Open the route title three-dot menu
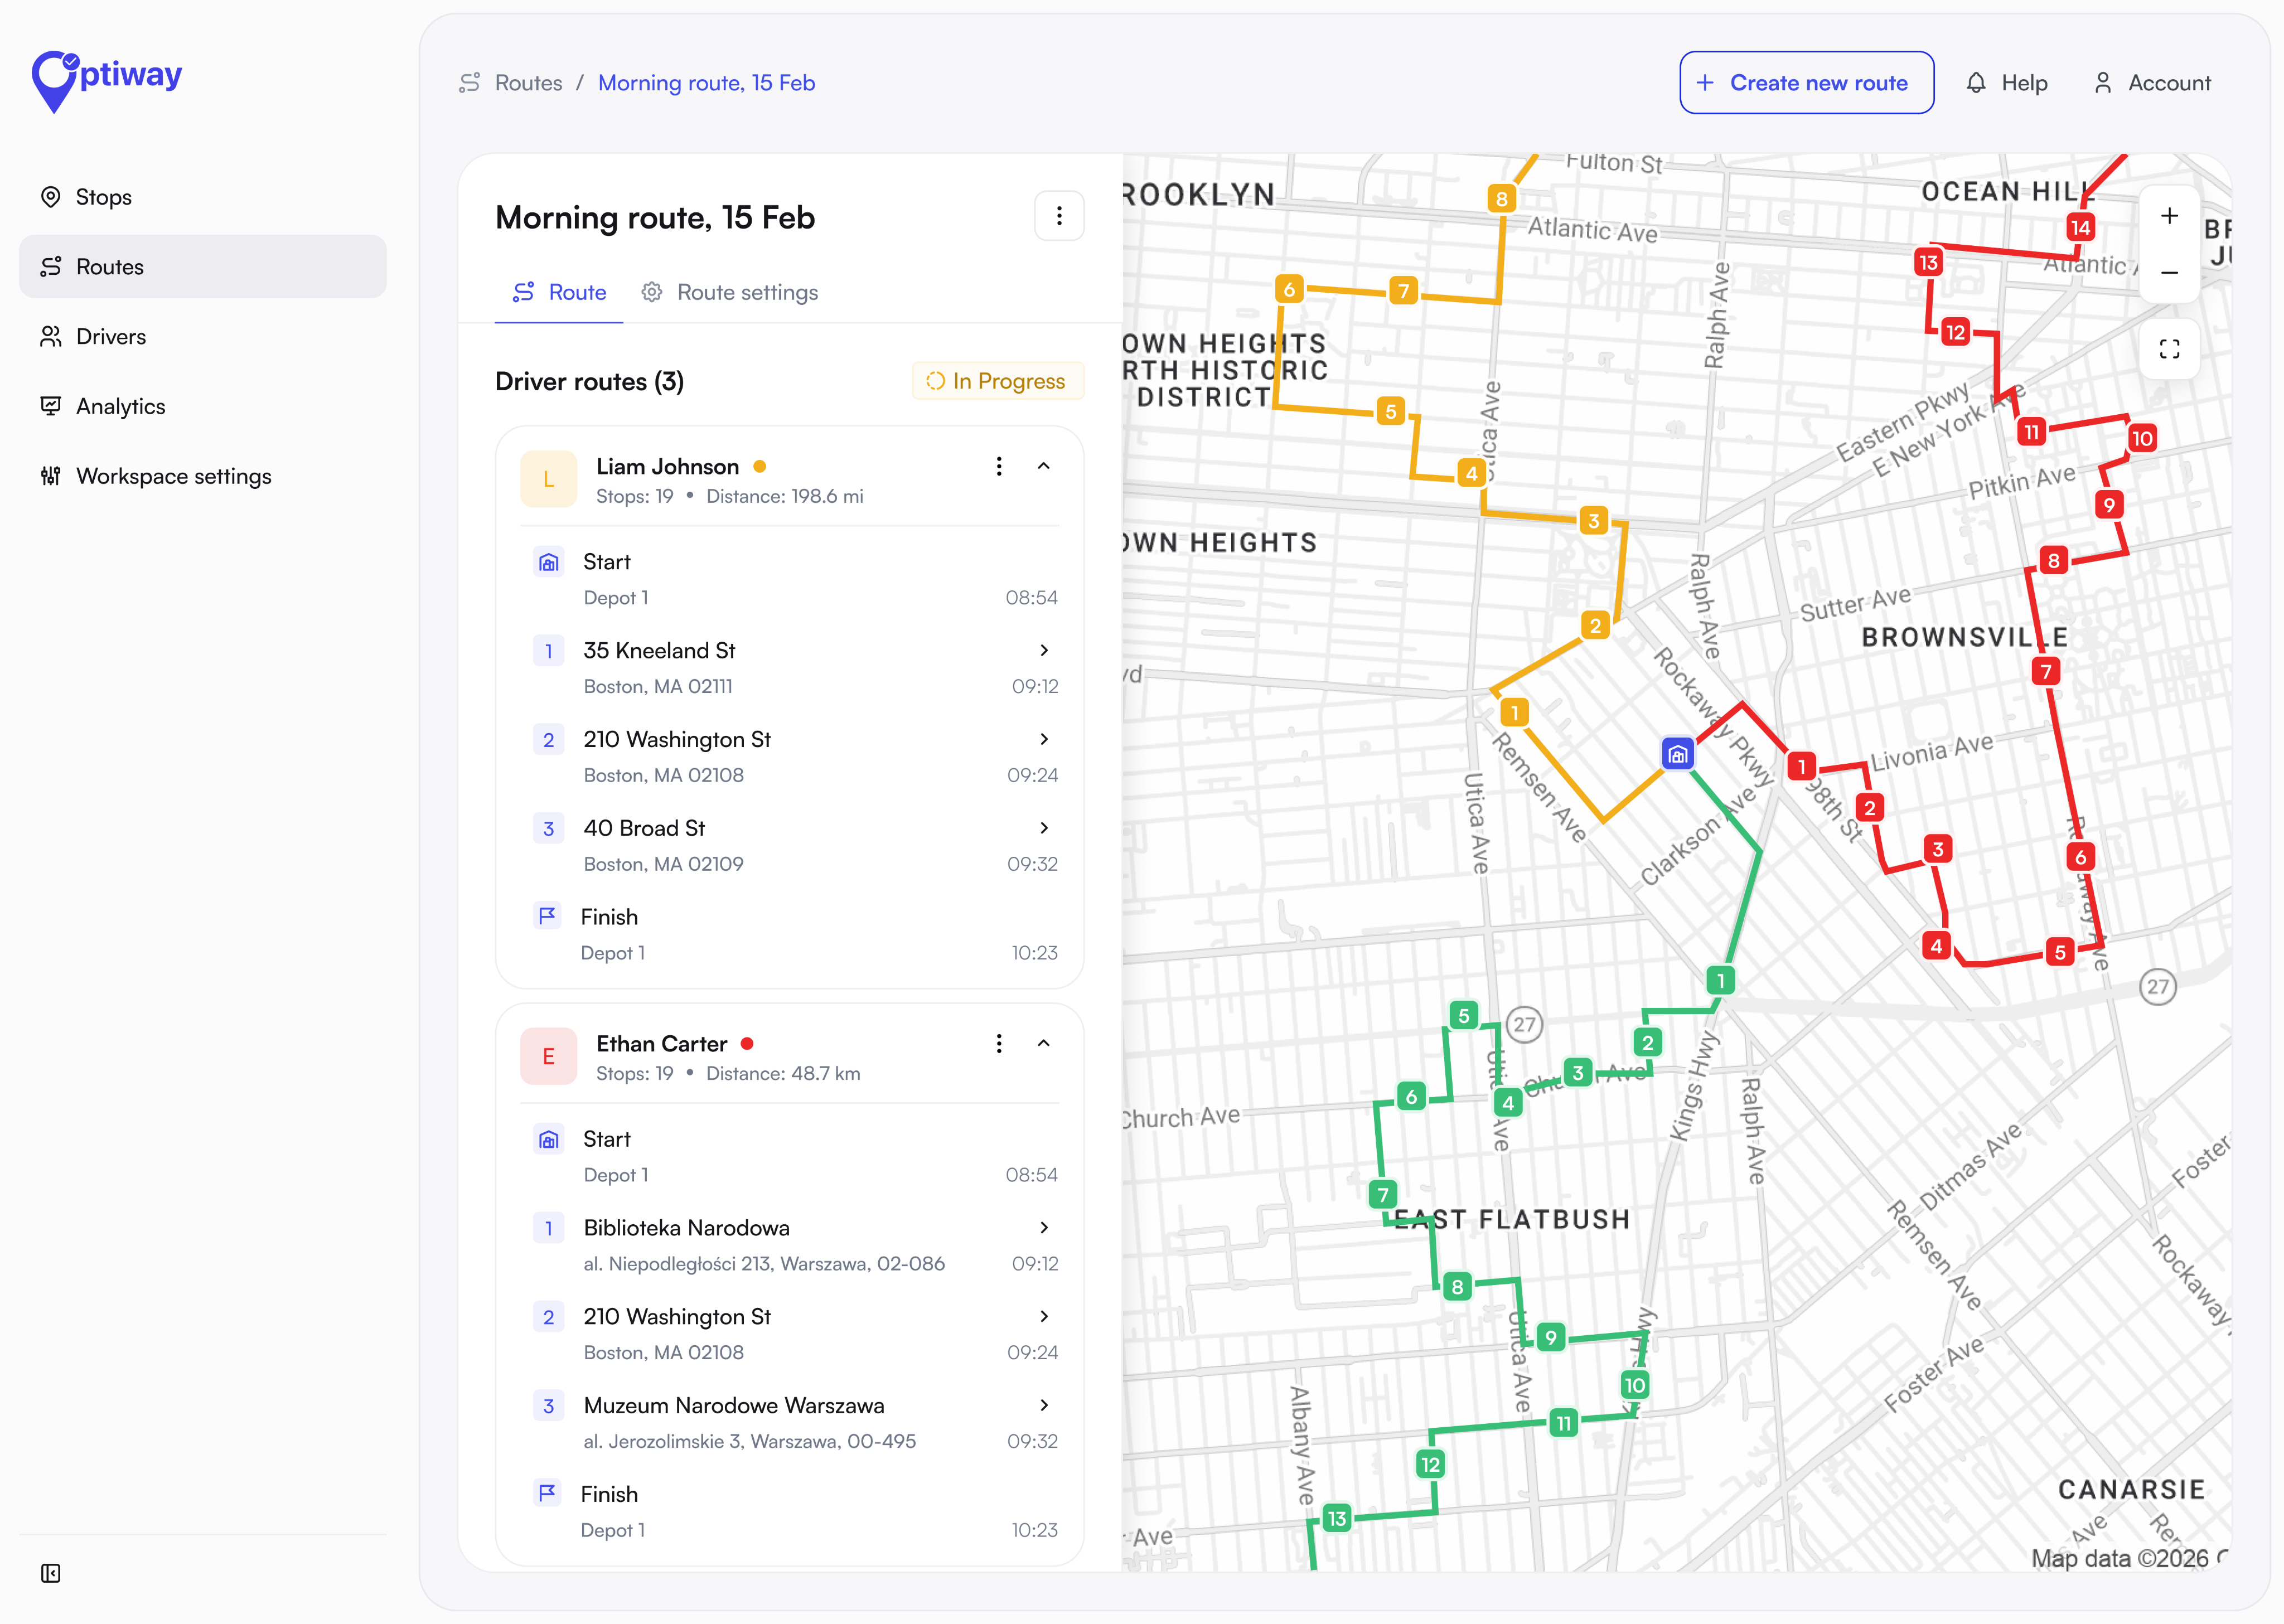This screenshot has width=2284, height=1624. 1059,216
